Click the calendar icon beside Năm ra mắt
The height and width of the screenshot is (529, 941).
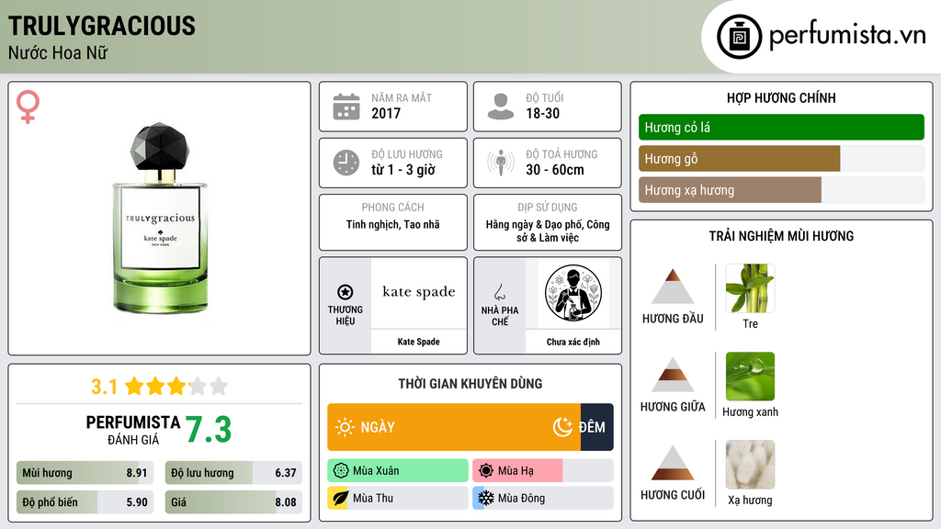click(x=346, y=107)
